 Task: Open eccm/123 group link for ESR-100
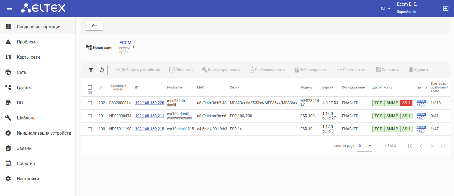coord(421,116)
